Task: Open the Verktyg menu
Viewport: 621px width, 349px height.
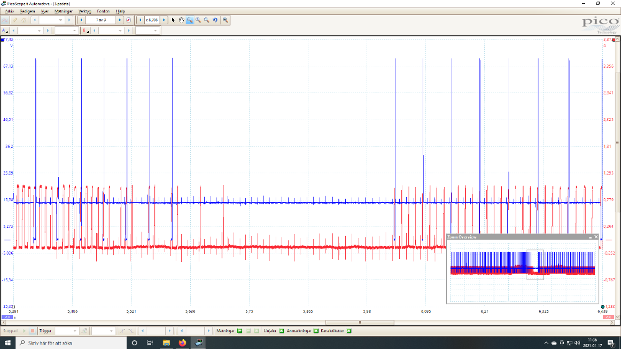Action: (84, 11)
